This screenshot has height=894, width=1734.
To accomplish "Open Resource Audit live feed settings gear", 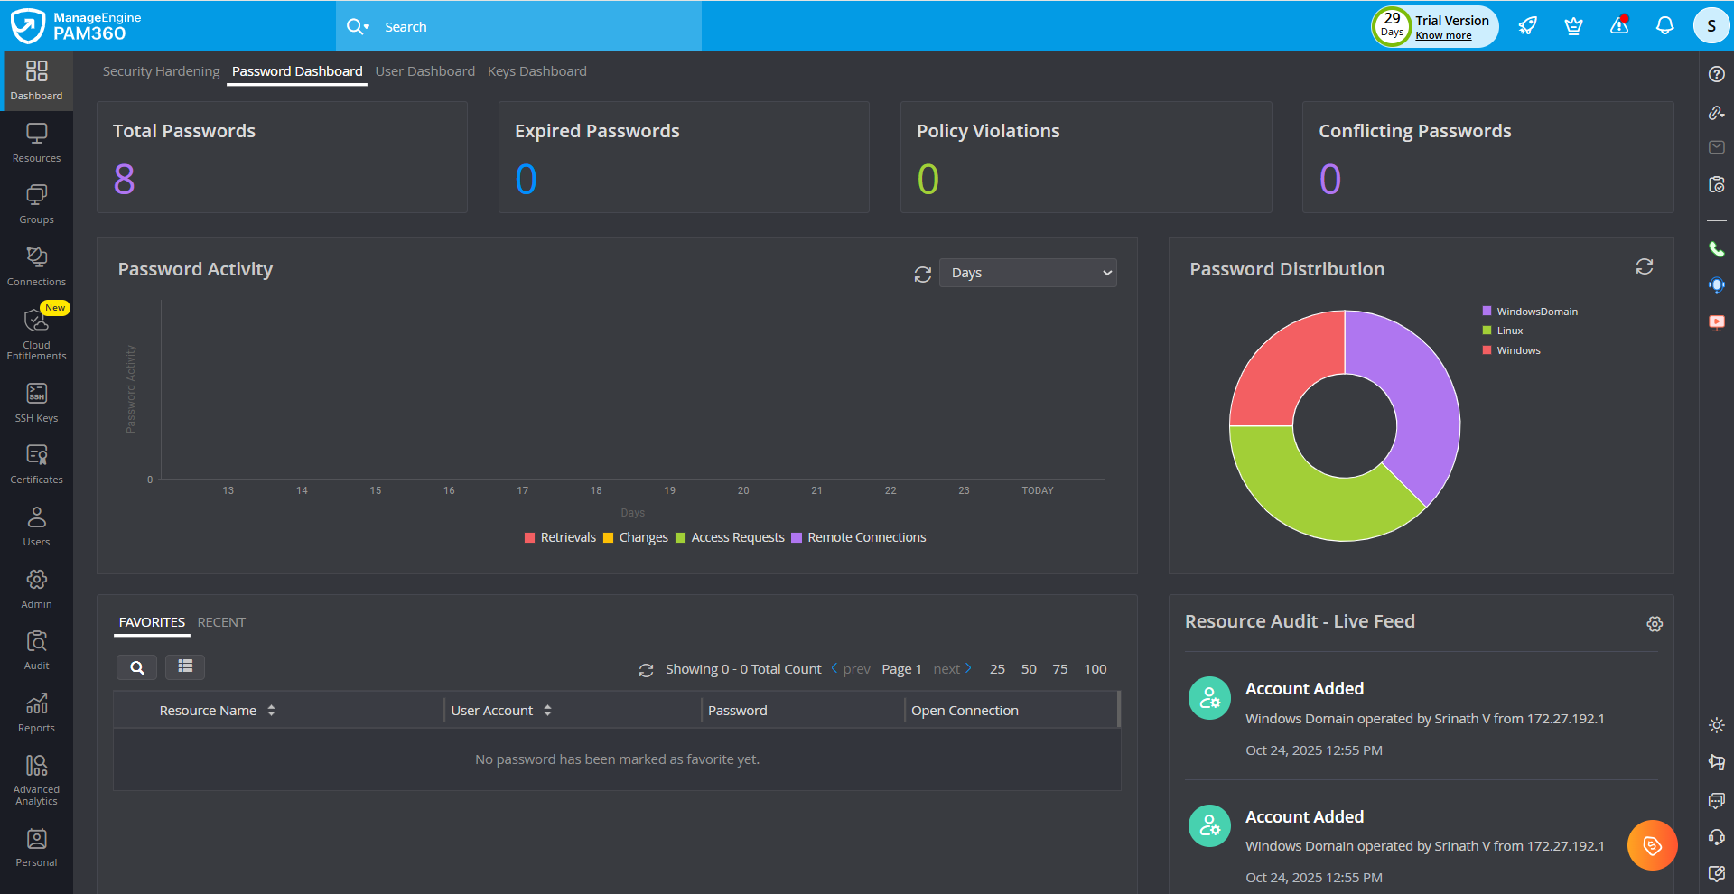I will tap(1654, 624).
